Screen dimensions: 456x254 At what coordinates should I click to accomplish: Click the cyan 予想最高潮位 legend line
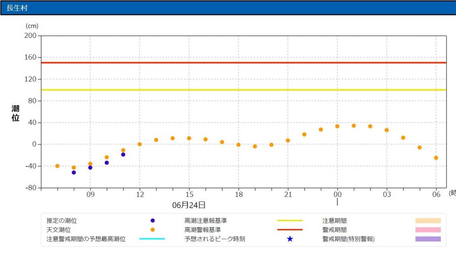152,239
